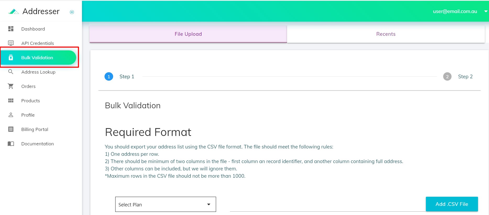
Task: Toggle the sidebar radio button beside Addresser
Action: (x=72, y=12)
